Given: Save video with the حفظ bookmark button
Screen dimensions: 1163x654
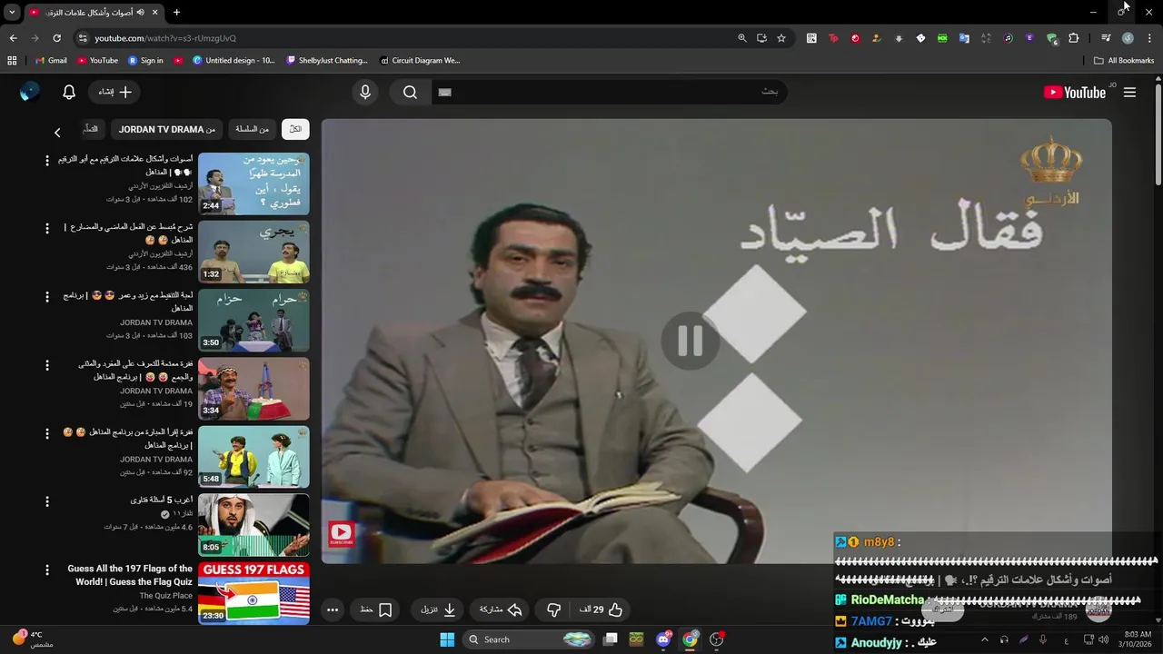Looking at the screenshot, I should click(x=376, y=609).
